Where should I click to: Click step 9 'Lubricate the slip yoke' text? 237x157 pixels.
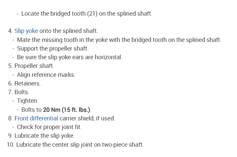(x=45, y=136)
